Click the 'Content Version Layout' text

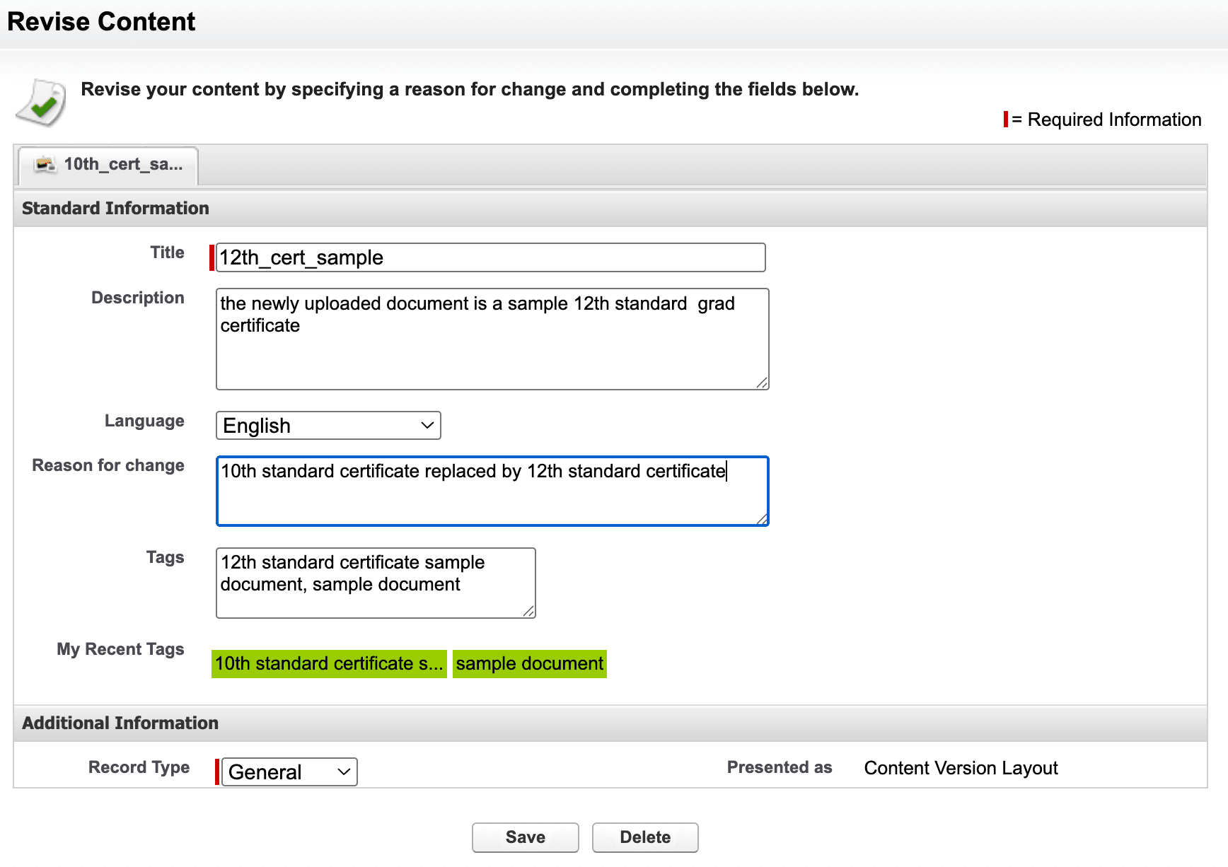(x=960, y=767)
